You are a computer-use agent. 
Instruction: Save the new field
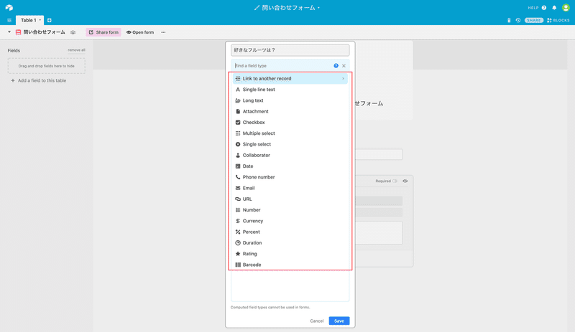(x=339, y=321)
